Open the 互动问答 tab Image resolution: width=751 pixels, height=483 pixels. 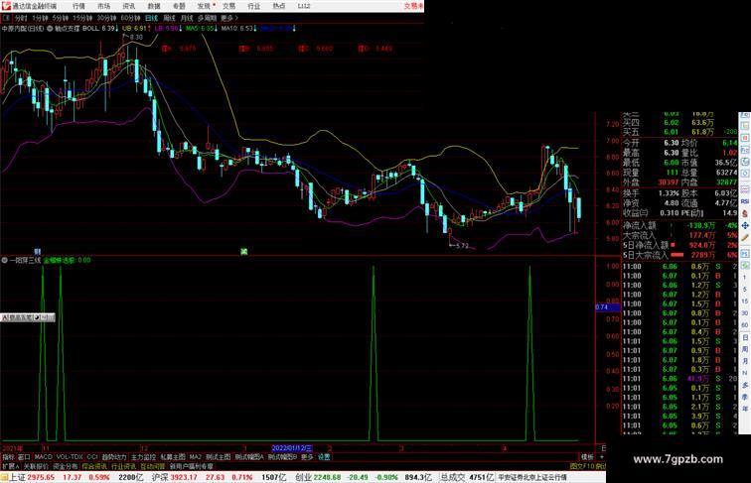(153, 466)
